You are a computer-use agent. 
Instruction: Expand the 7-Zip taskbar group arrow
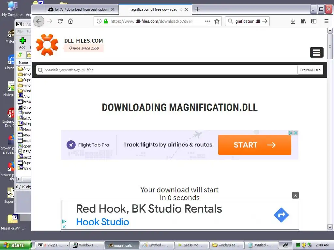[67, 245]
